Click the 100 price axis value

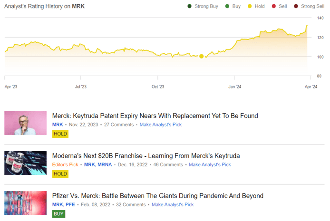320,57
